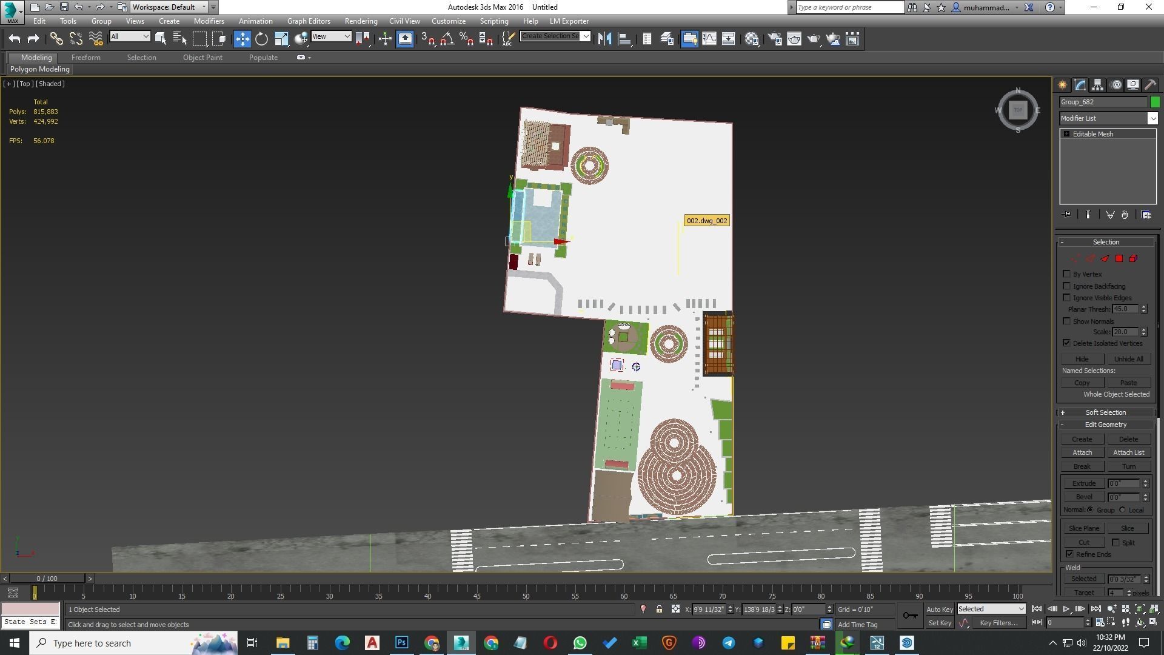Screen dimensions: 1164x655
Task: Select the Polygon sub-object level
Action: pyautogui.click(x=1119, y=259)
